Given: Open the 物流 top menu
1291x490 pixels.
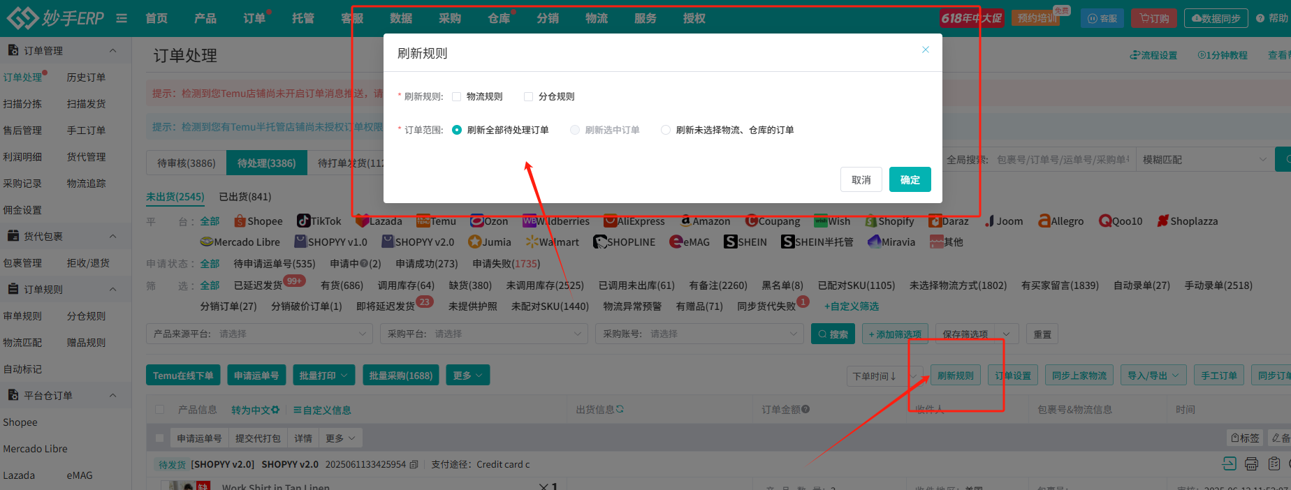Looking at the screenshot, I should [x=597, y=18].
